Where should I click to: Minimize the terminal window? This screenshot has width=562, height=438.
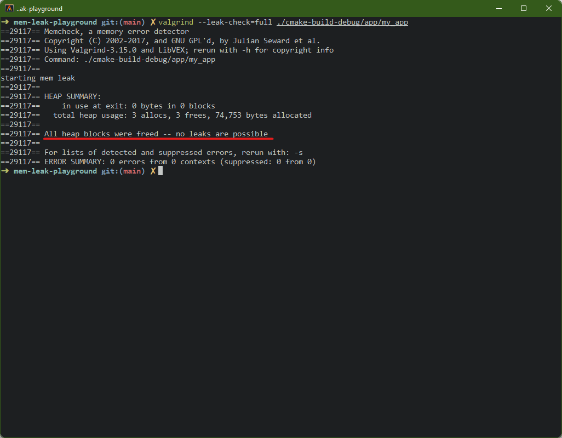498,8
